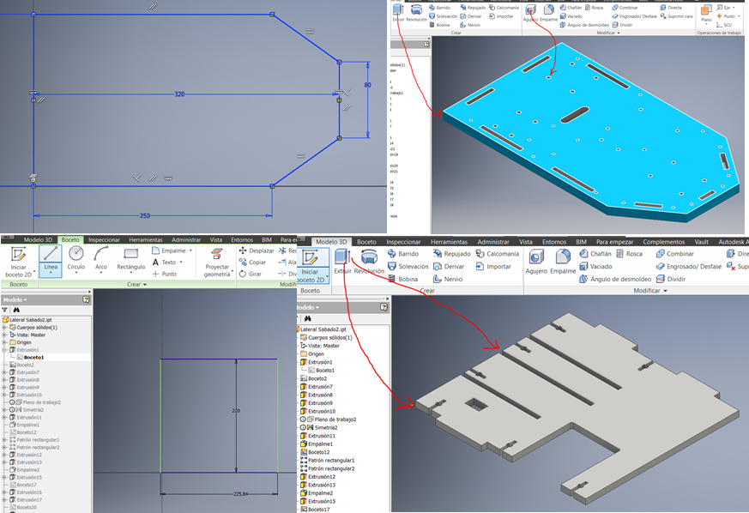The width and height of the screenshot is (749, 513).
Task: Select Solevación in the gray part window ribbon
Action: click(x=408, y=266)
